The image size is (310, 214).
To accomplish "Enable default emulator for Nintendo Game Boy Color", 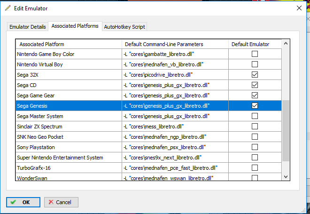I will click(255, 54).
